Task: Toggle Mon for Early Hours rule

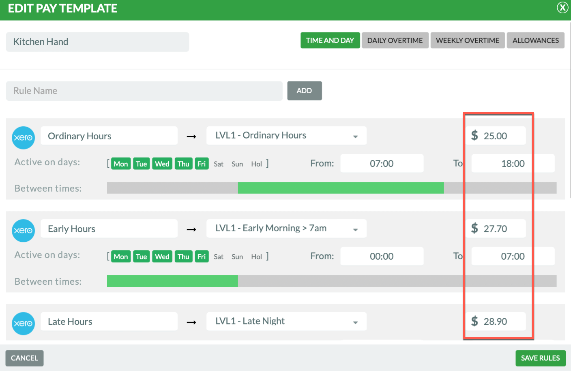Action: pos(121,256)
